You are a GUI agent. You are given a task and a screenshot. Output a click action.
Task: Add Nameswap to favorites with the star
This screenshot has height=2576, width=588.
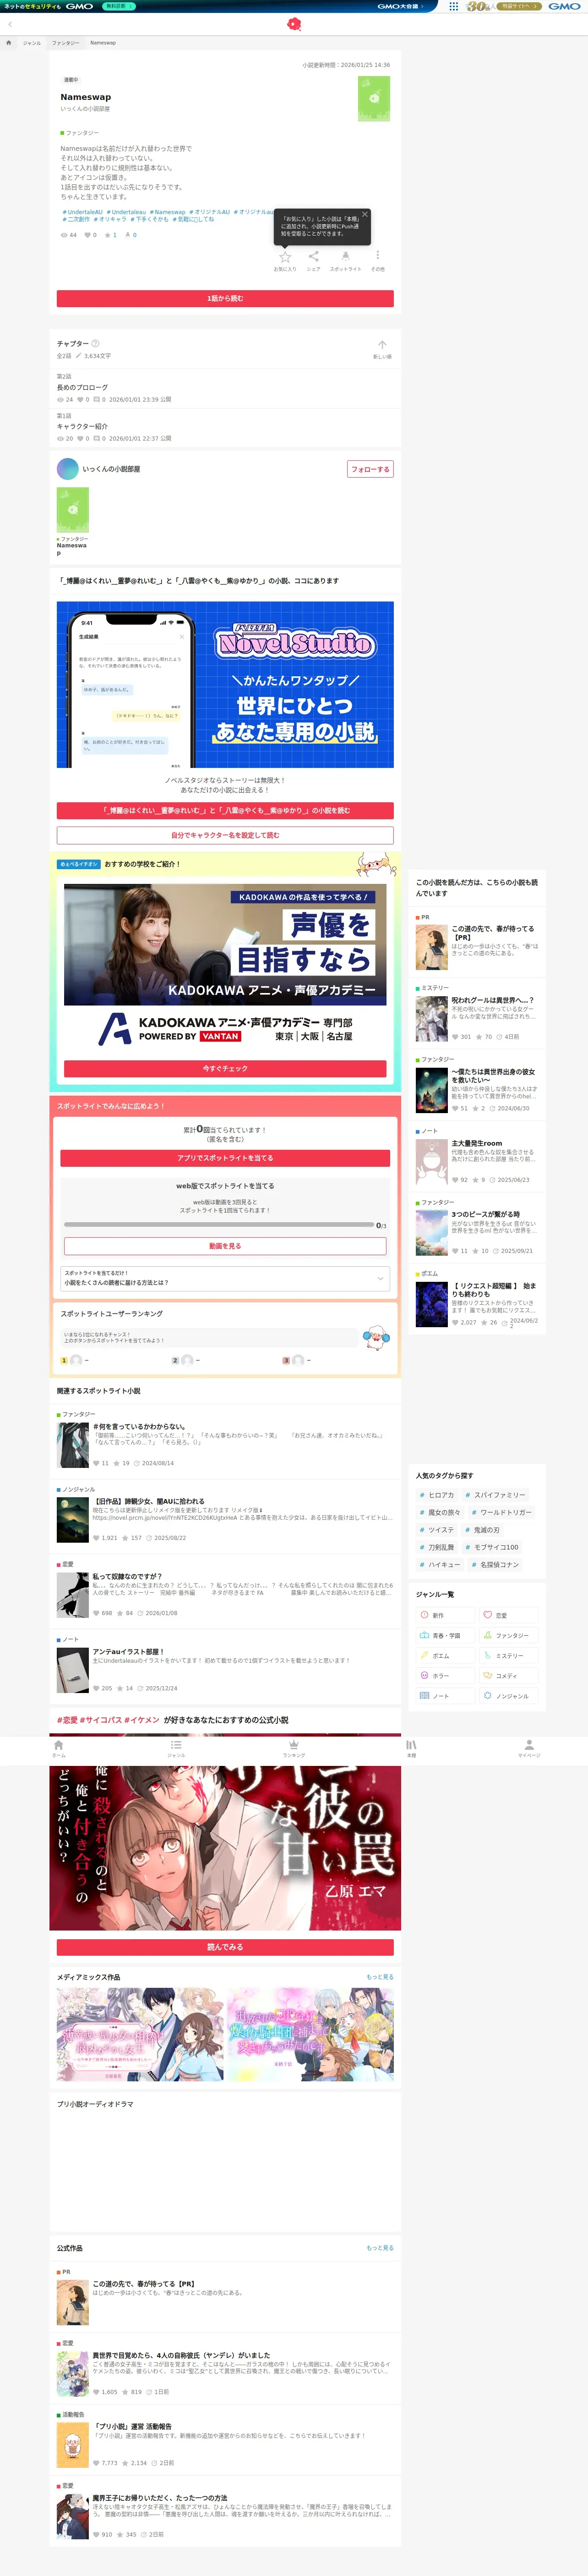point(285,257)
